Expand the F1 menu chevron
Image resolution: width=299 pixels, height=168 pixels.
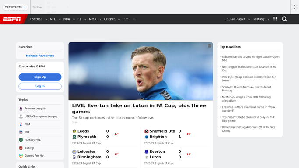click(x=85, y=19)
